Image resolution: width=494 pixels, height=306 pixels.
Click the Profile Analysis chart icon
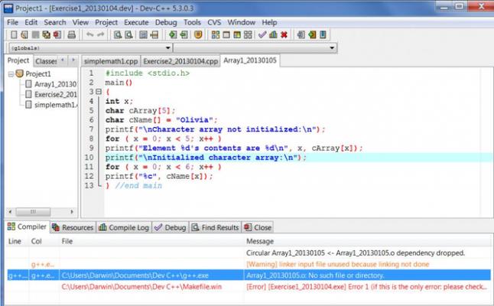[273, 34]
